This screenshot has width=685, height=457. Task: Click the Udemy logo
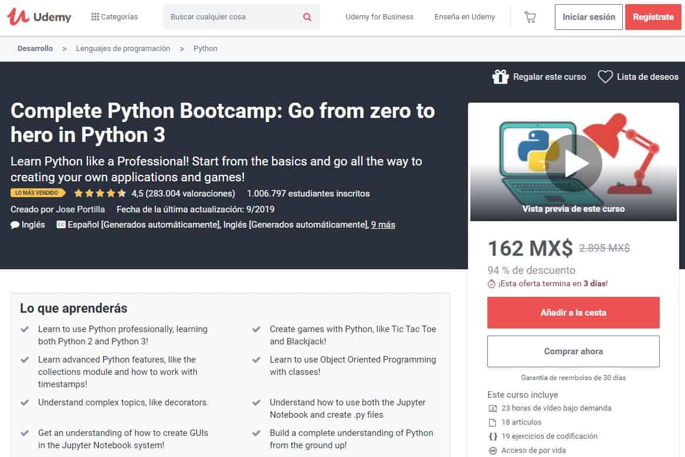[x=39, y=16]
